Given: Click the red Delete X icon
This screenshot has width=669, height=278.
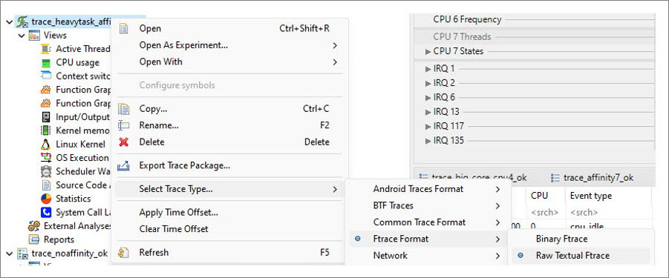Looking at the screenshot, I should pos(124,142).
